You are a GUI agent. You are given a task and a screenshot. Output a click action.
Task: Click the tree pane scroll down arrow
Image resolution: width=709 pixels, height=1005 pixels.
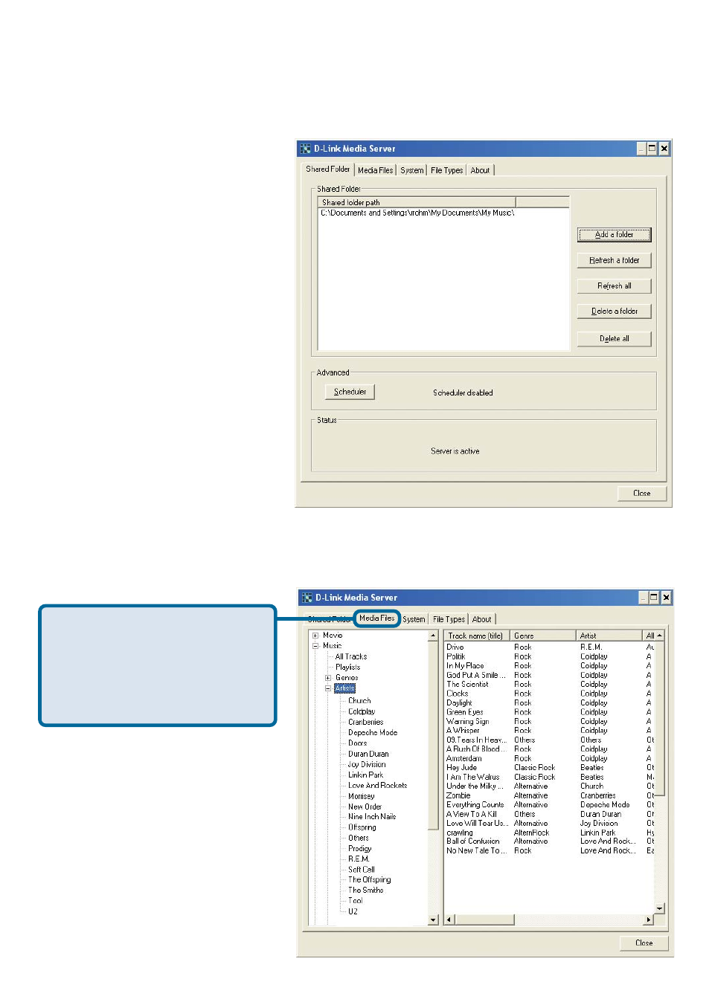[x=434, y=920]
